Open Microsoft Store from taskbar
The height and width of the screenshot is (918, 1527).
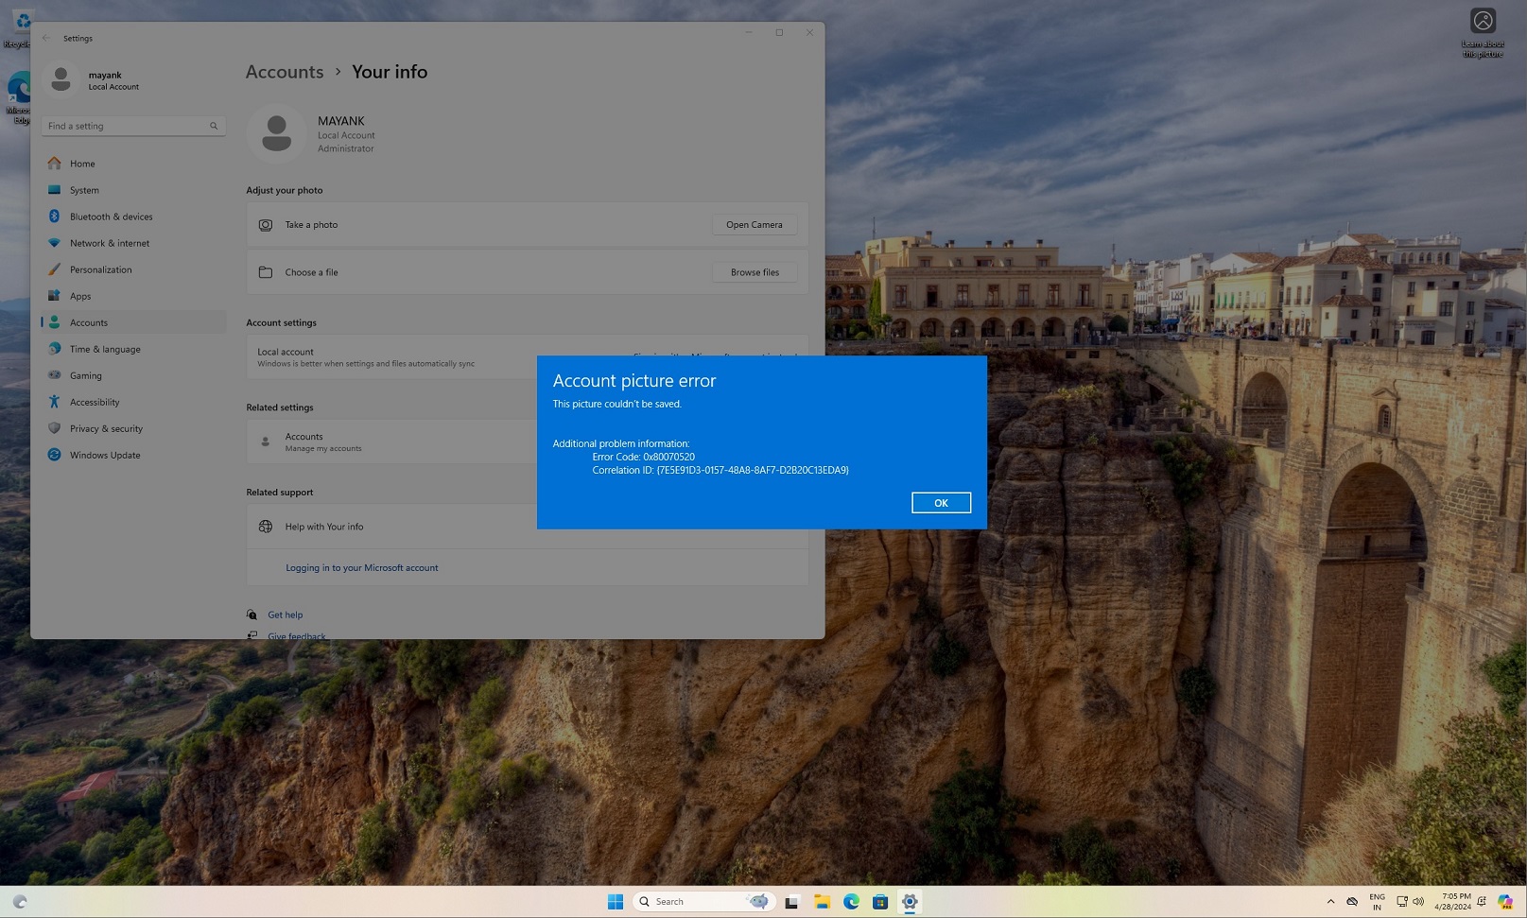point(880,902)
